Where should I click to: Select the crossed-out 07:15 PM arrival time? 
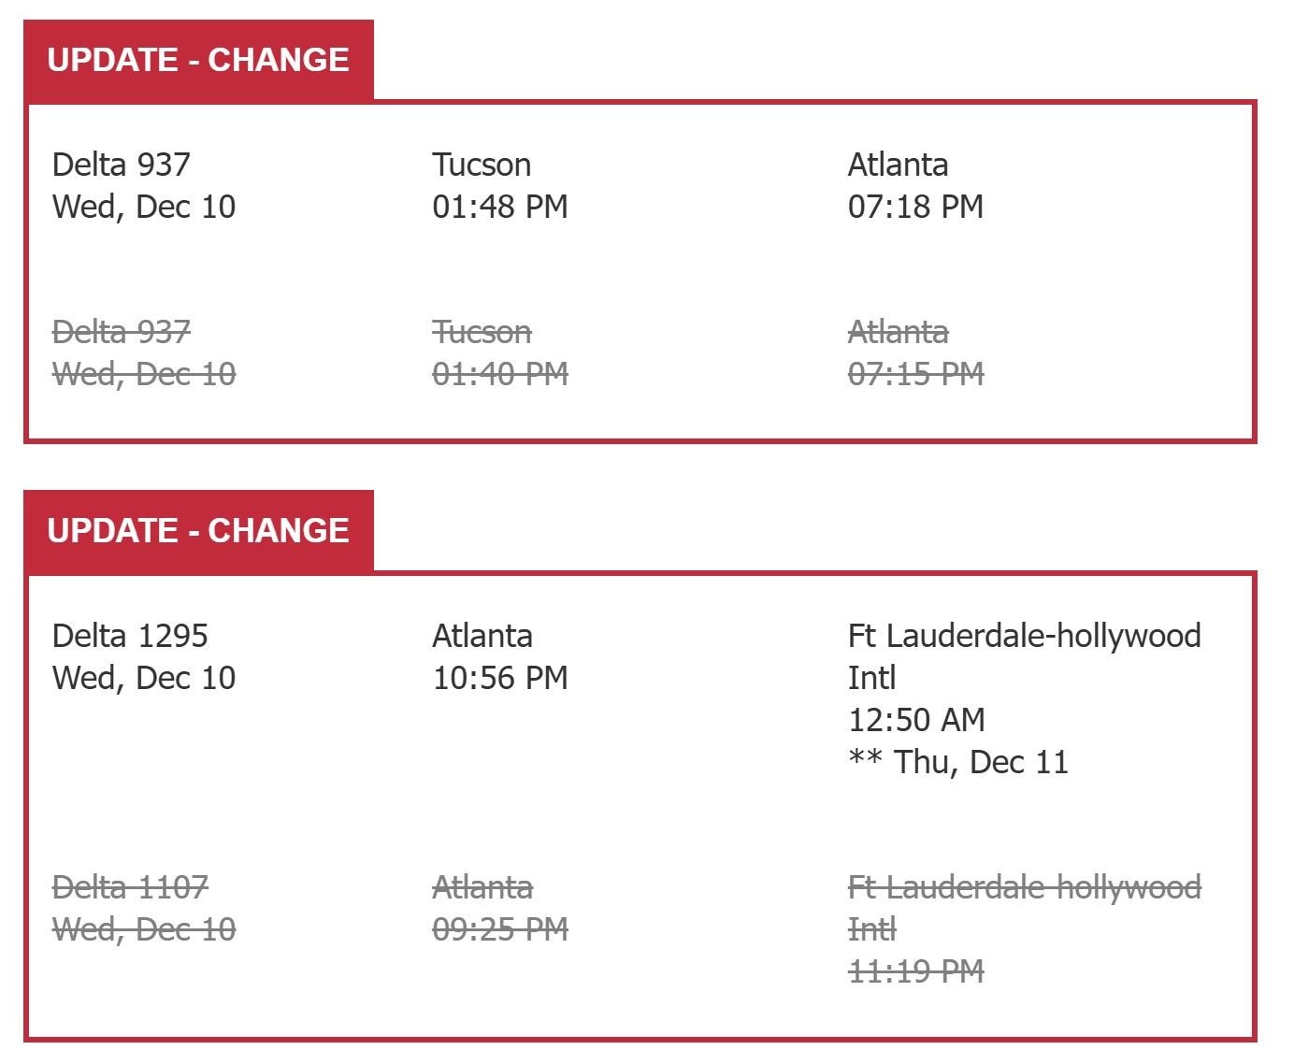915,374
